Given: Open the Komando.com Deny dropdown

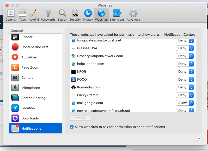Looking at the screenshot, I should tap(185, 87).
